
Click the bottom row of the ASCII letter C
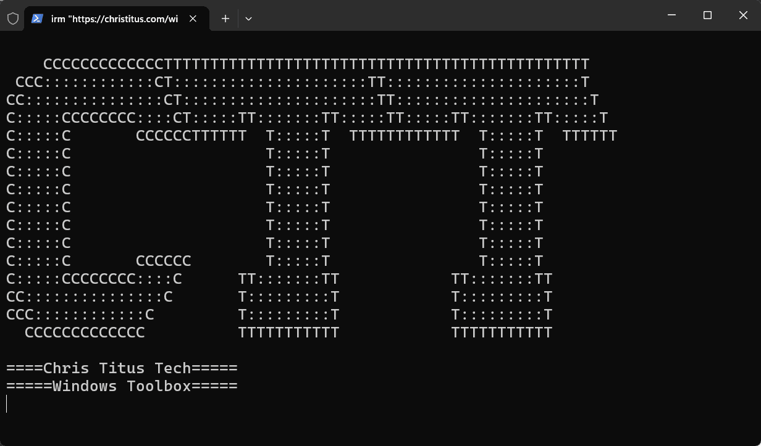85,332
